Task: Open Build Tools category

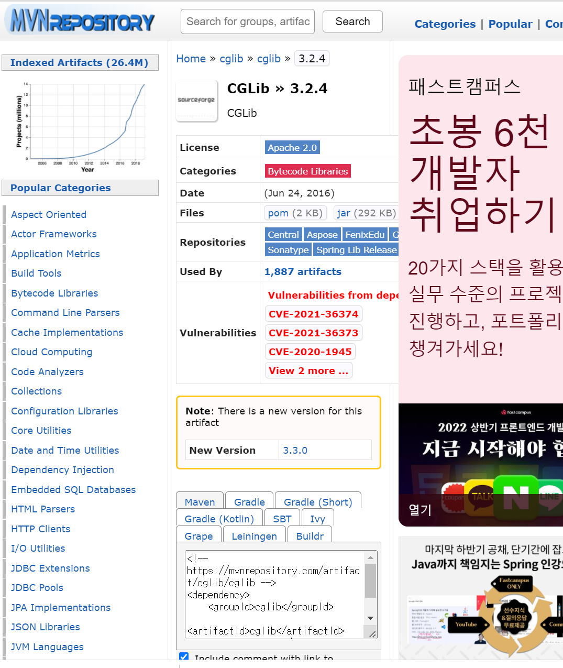Action: point(36,273)
